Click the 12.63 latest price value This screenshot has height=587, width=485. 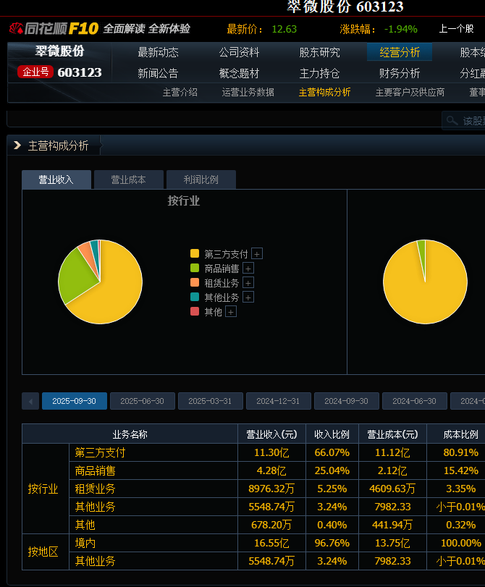coord(284,29)
